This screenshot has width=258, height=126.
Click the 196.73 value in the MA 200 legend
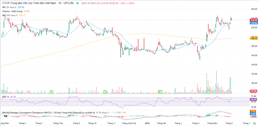pos(22,15)
